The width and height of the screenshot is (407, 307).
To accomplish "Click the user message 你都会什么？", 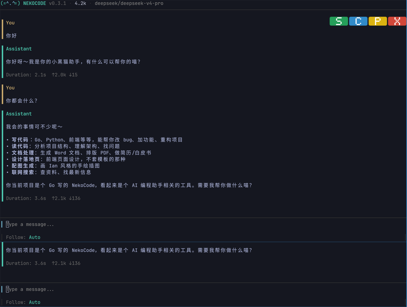I will [22, 101].
